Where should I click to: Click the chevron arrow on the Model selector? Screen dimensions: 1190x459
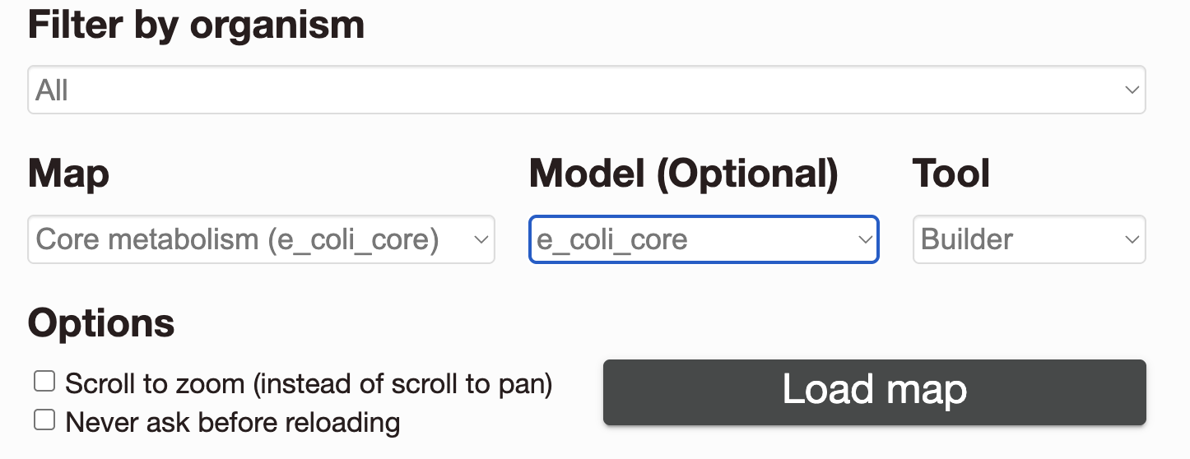tap(865, 239)
